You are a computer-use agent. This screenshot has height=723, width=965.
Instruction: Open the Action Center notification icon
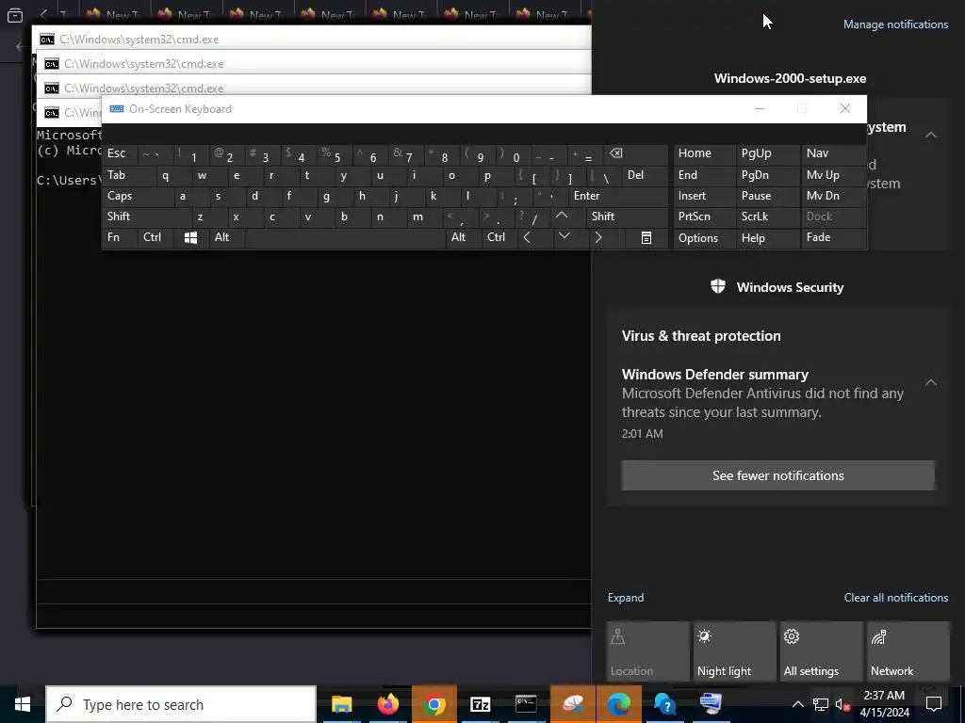tap(934, 704)
